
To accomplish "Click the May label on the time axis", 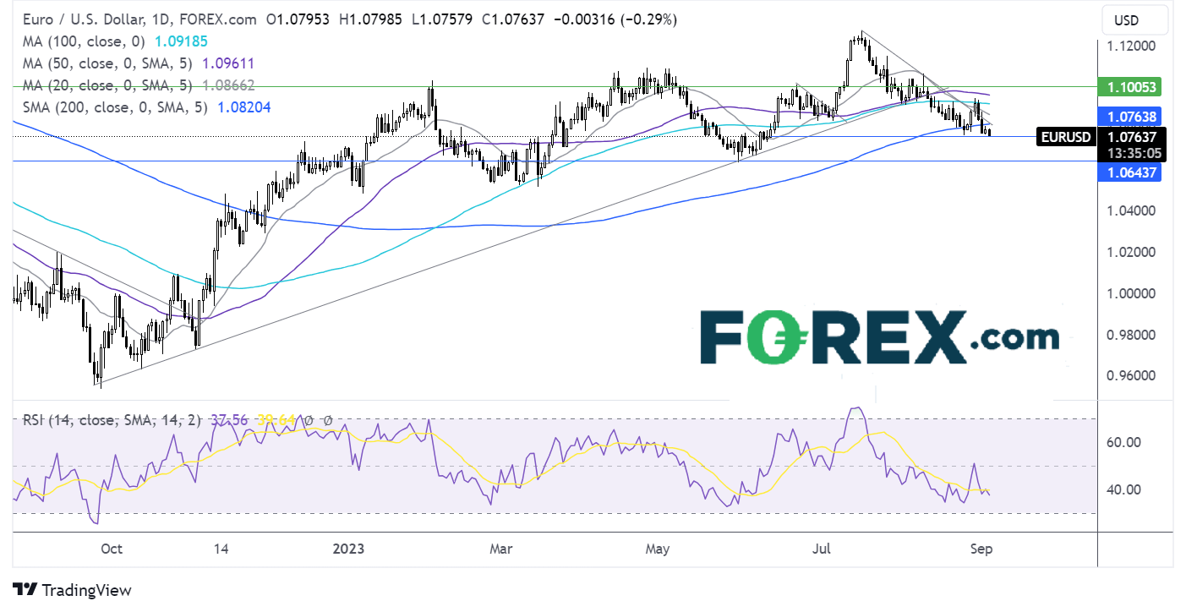I will click(x=657, y=549).
